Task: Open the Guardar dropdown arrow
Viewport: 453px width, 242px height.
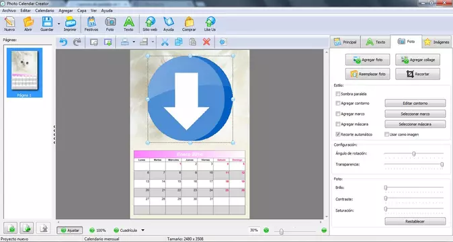Action: (58, 24)
